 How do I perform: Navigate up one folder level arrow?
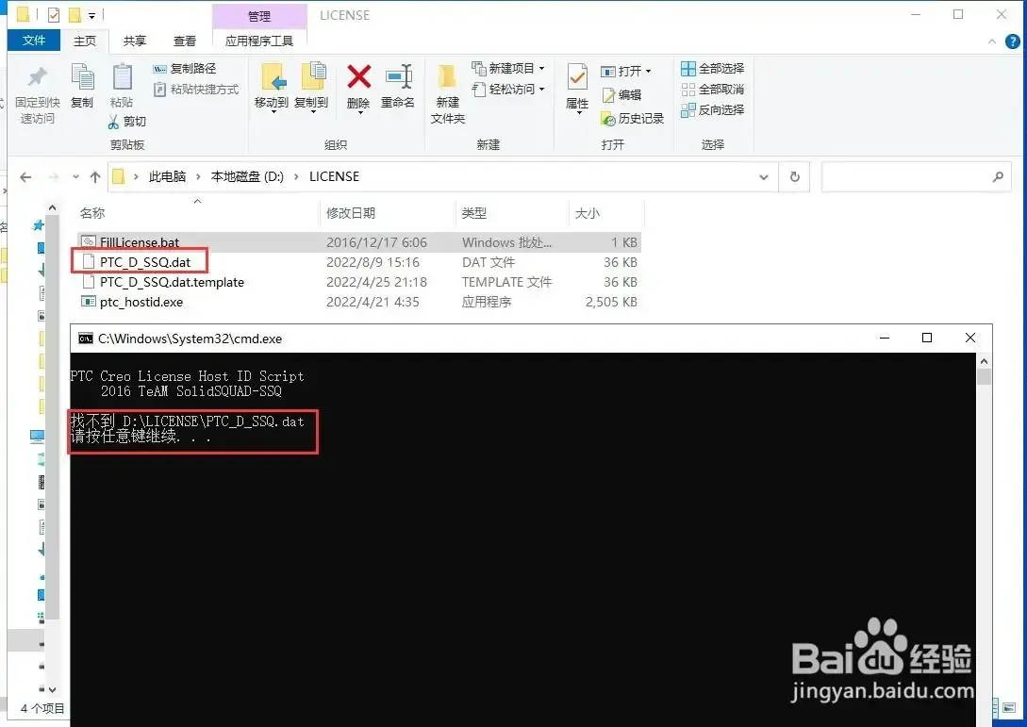pos(95,177)
